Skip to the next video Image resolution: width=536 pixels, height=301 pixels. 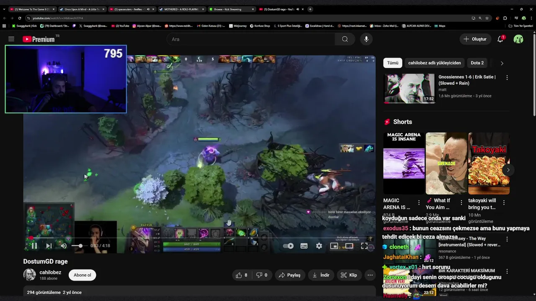(x=49, y=246)
